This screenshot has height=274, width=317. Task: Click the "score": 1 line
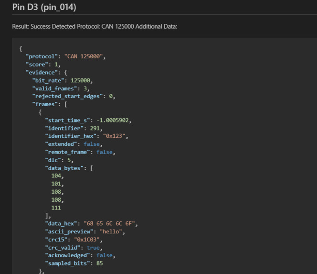point(43,65)
